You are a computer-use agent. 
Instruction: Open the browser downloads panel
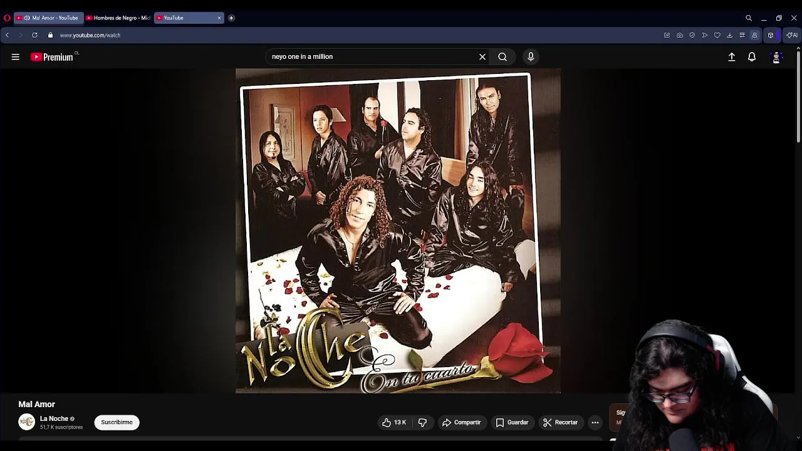[729, 35]
